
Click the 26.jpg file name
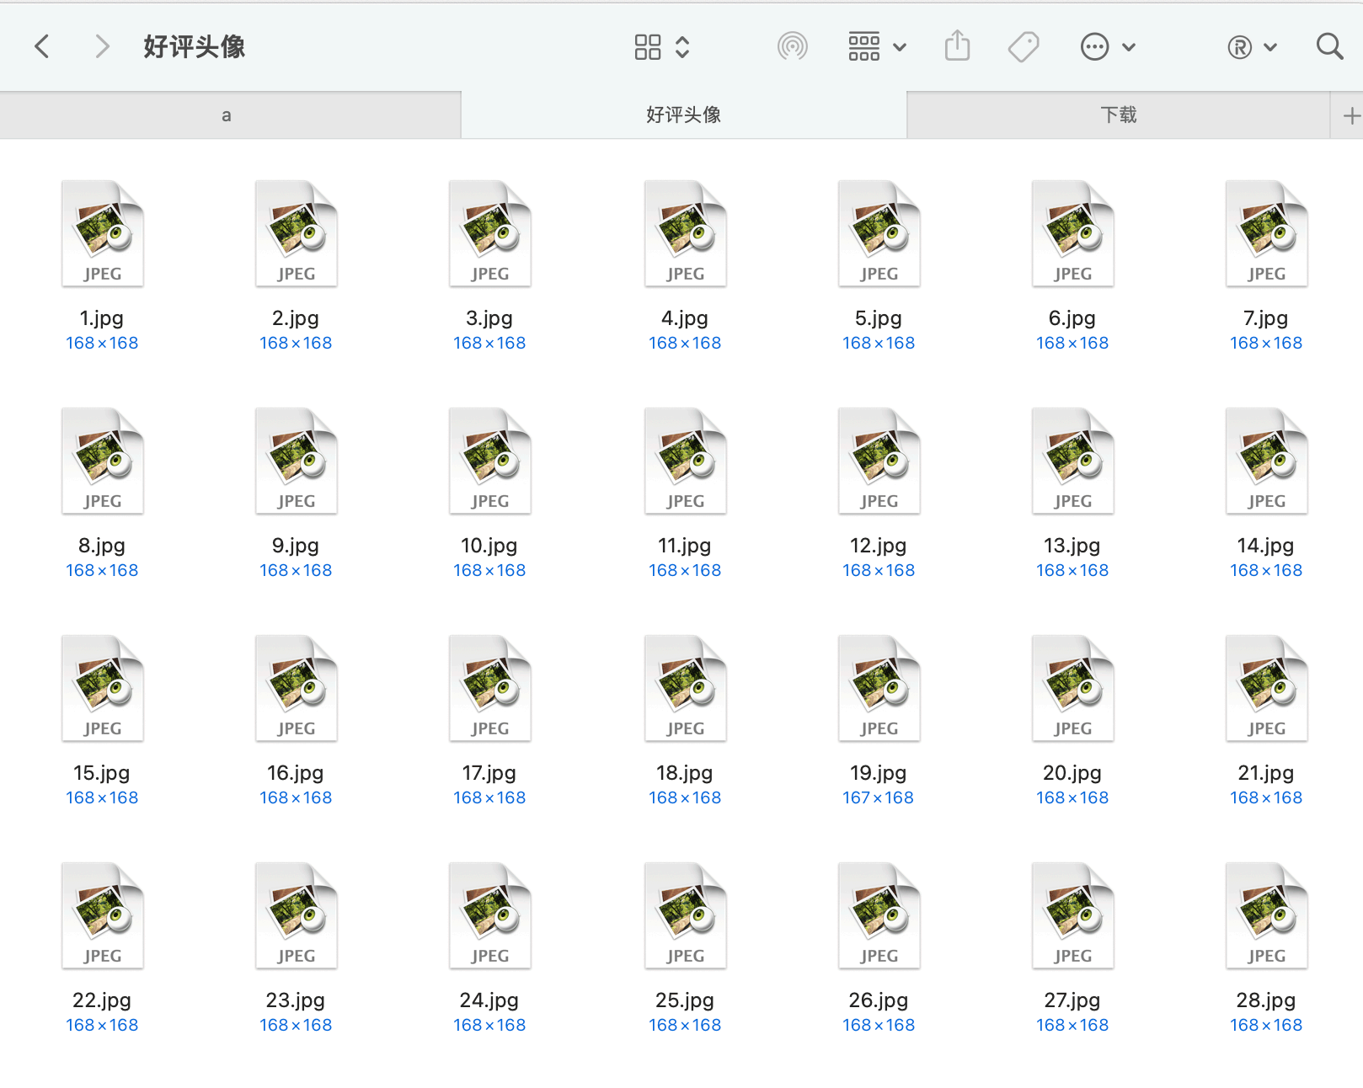pos(879,1000)
